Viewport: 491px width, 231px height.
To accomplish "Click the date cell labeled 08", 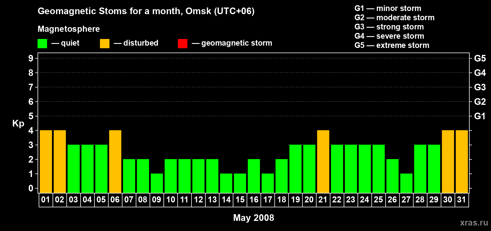I will tap(143, 200).
